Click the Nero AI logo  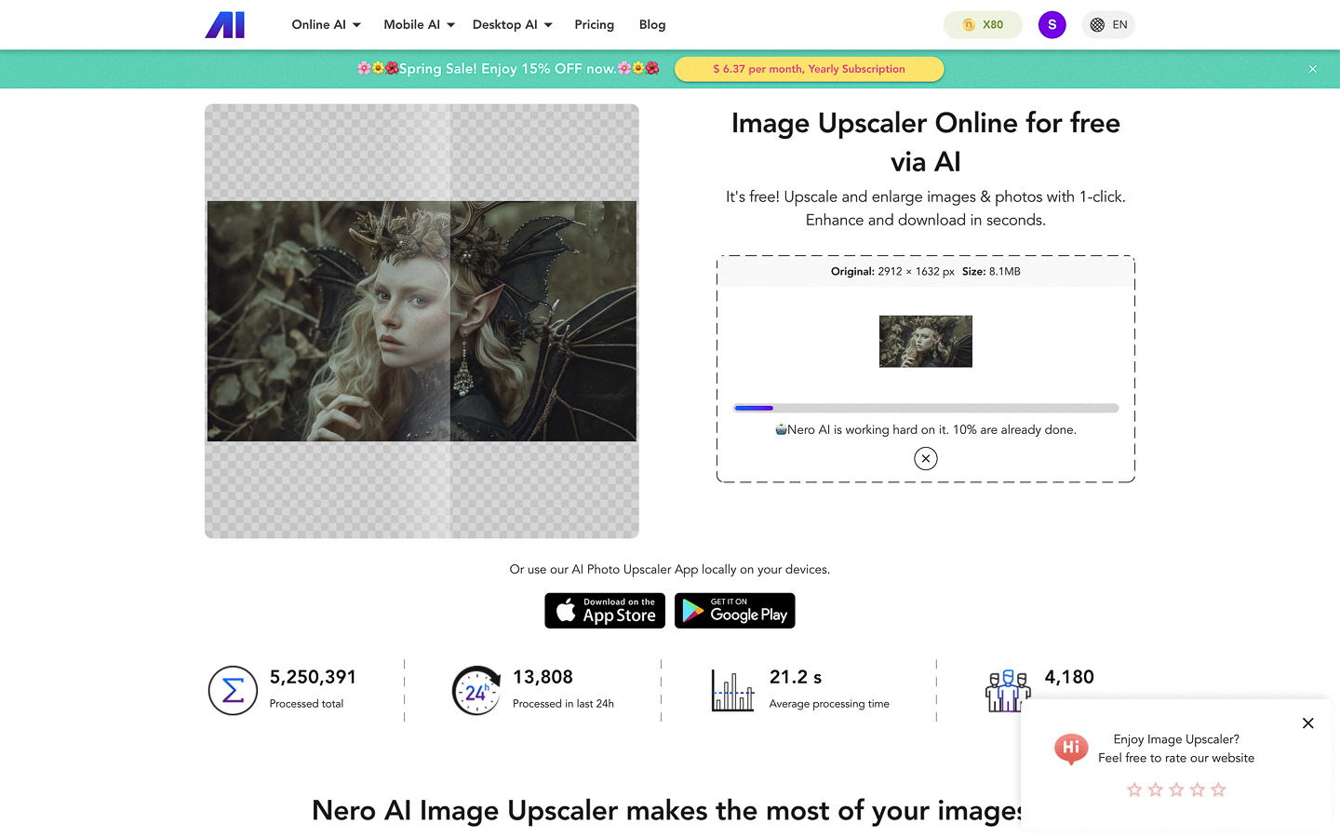point(224,24)
